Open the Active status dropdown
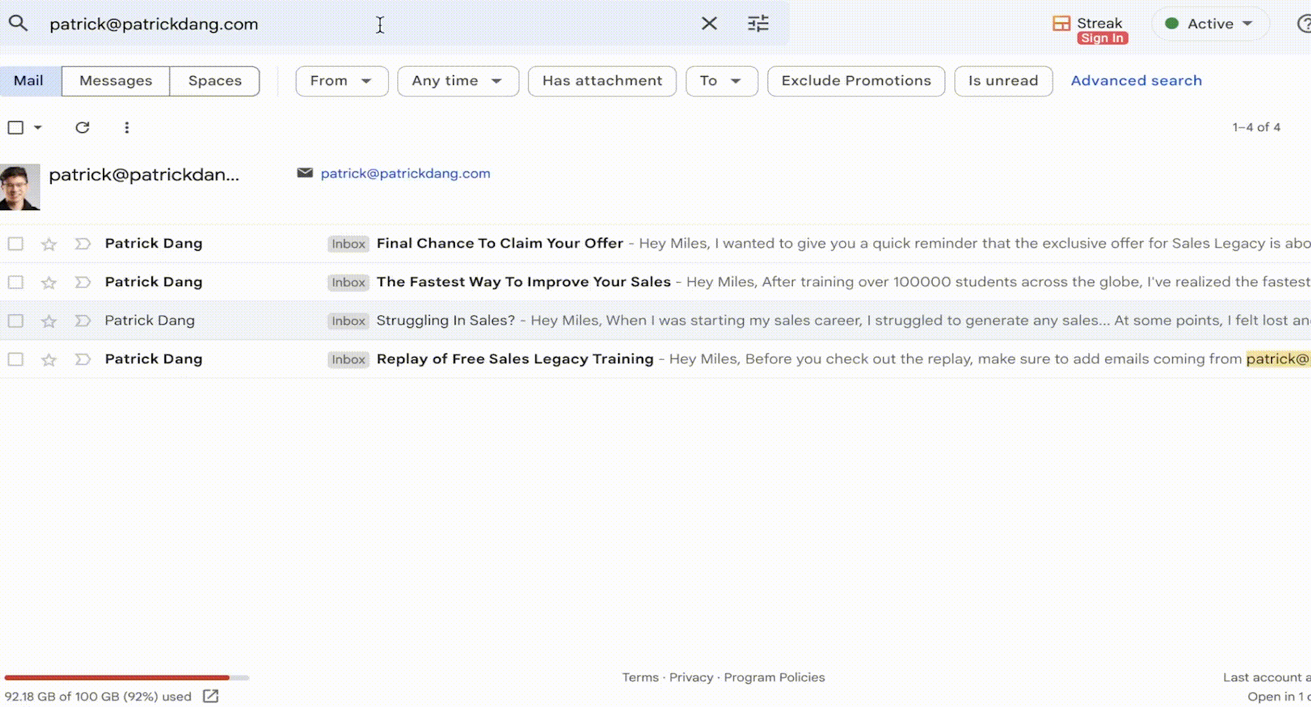The image size is (1311, 707). point(1210,24)
